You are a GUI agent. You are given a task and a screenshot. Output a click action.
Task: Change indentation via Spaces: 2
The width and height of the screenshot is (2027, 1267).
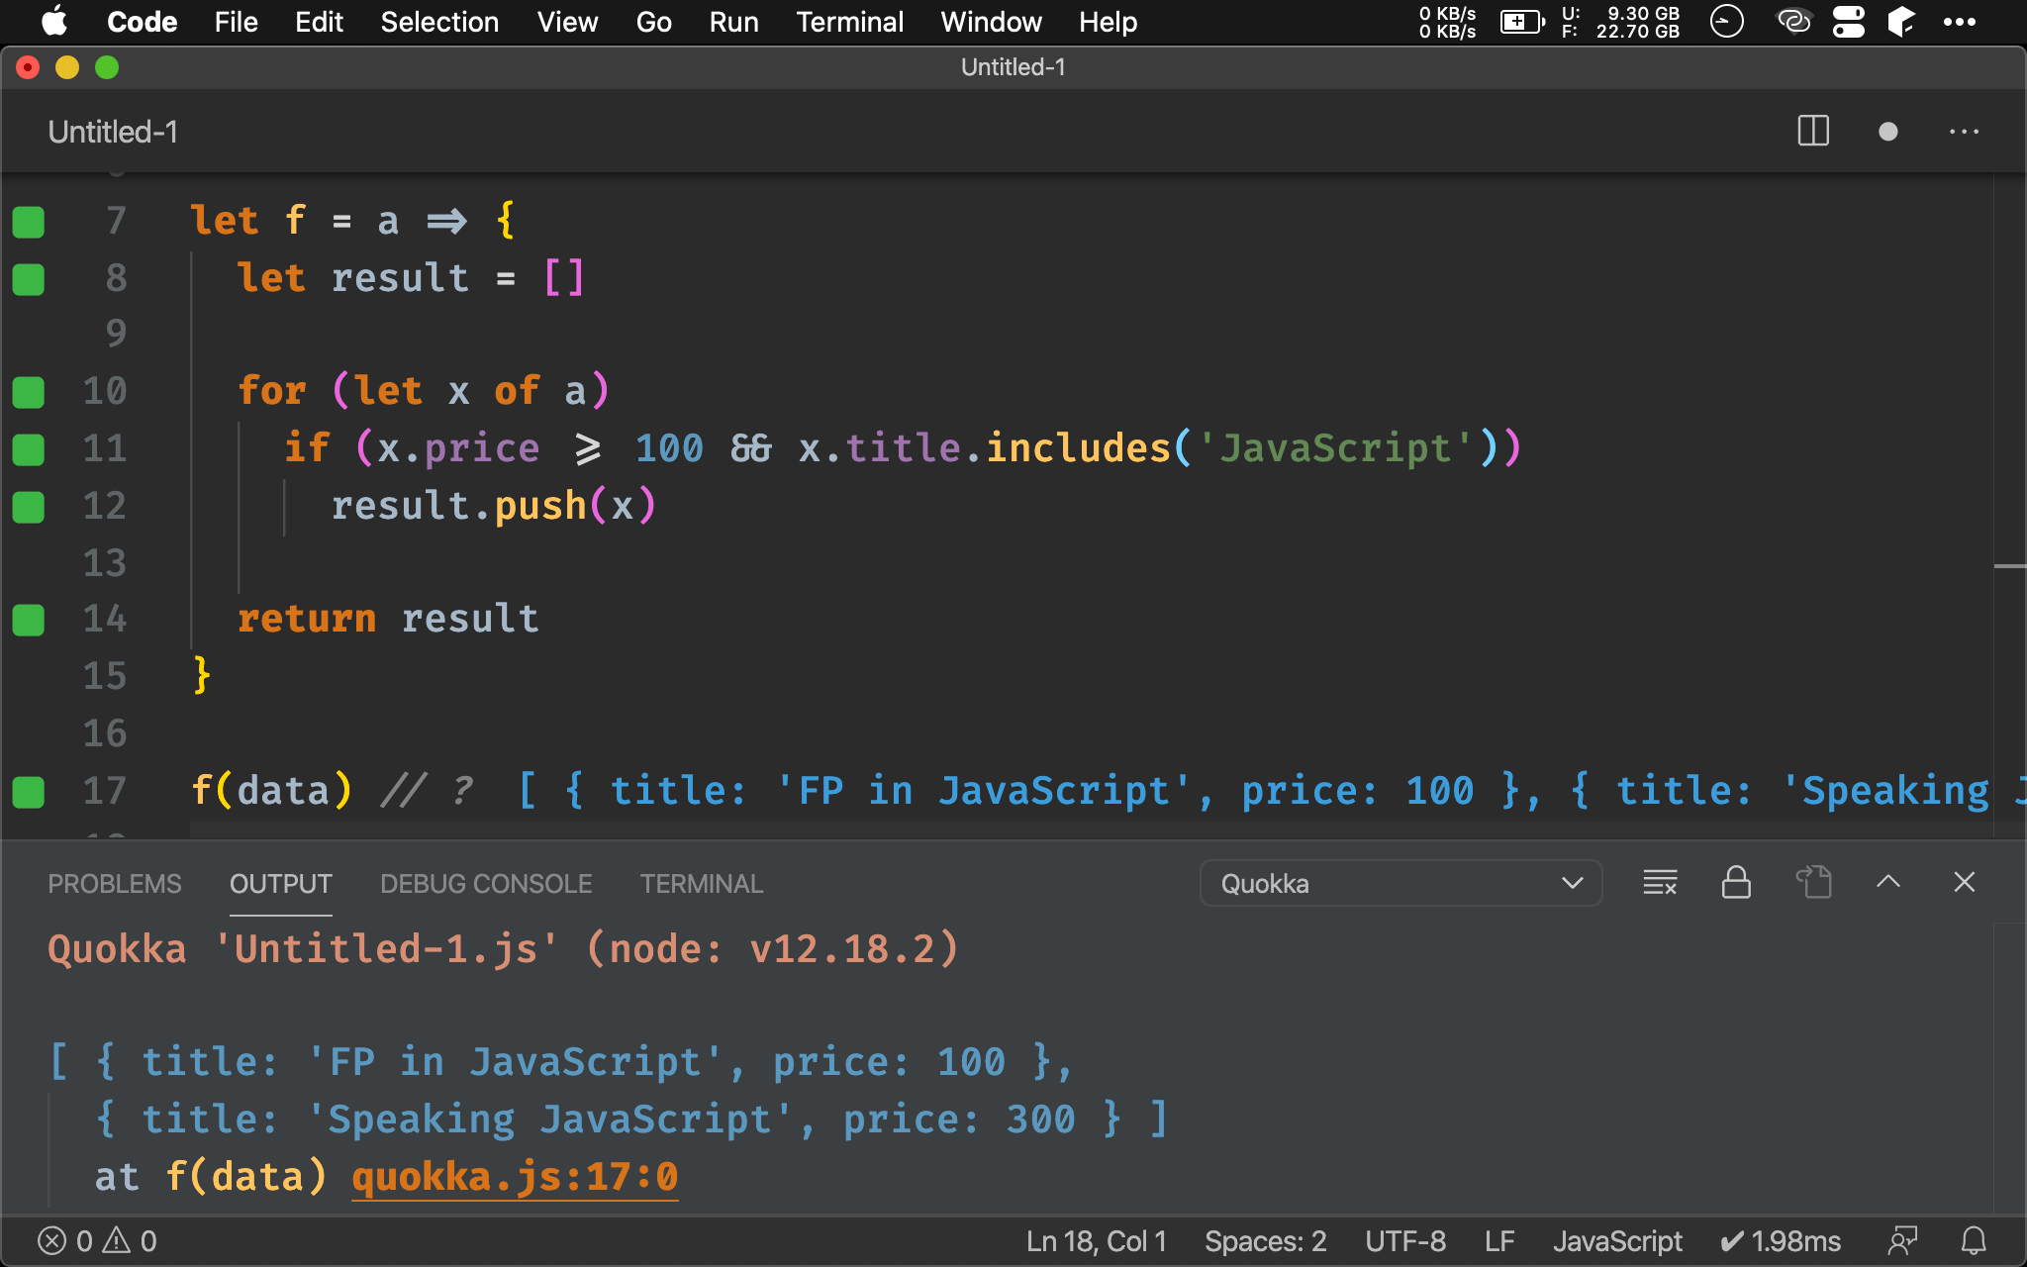pos(1265,1241)
